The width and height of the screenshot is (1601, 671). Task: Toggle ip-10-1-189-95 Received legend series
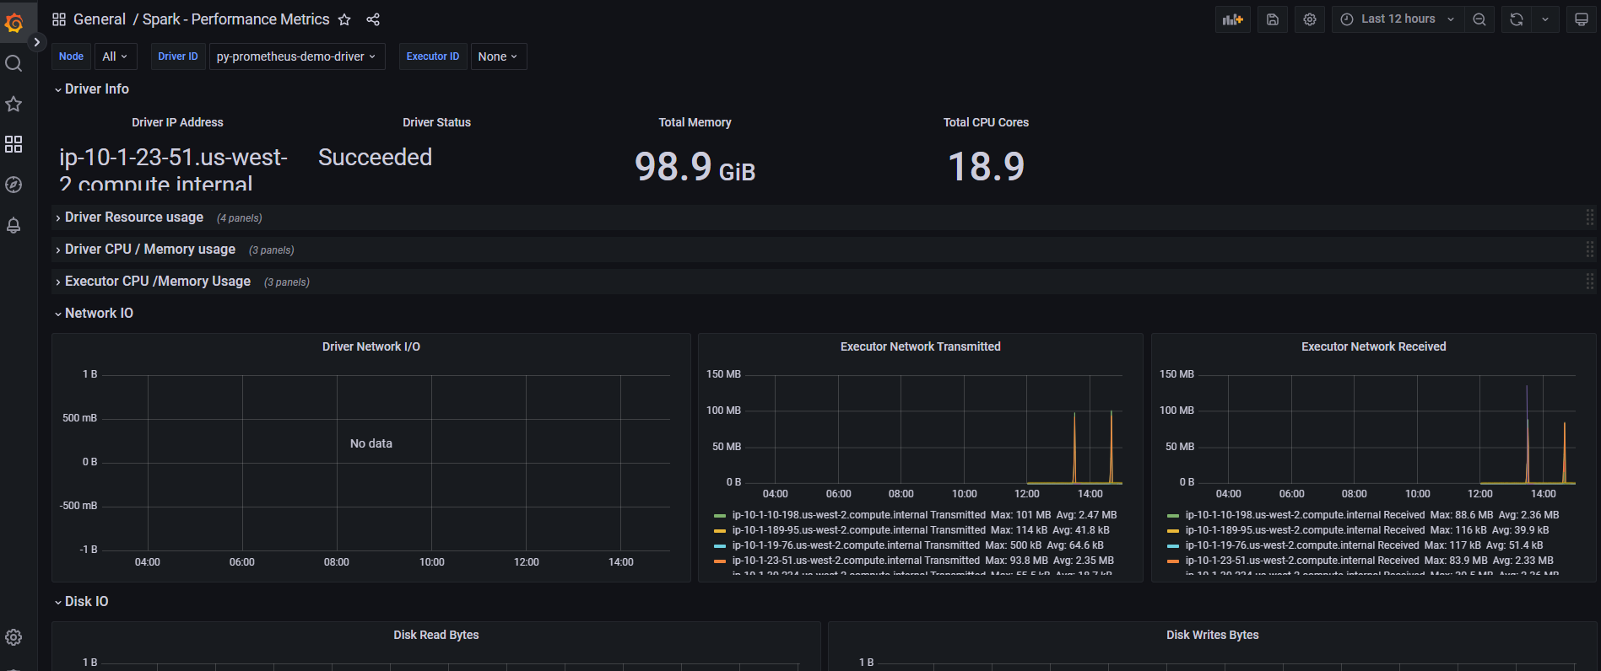(1305, 530)
